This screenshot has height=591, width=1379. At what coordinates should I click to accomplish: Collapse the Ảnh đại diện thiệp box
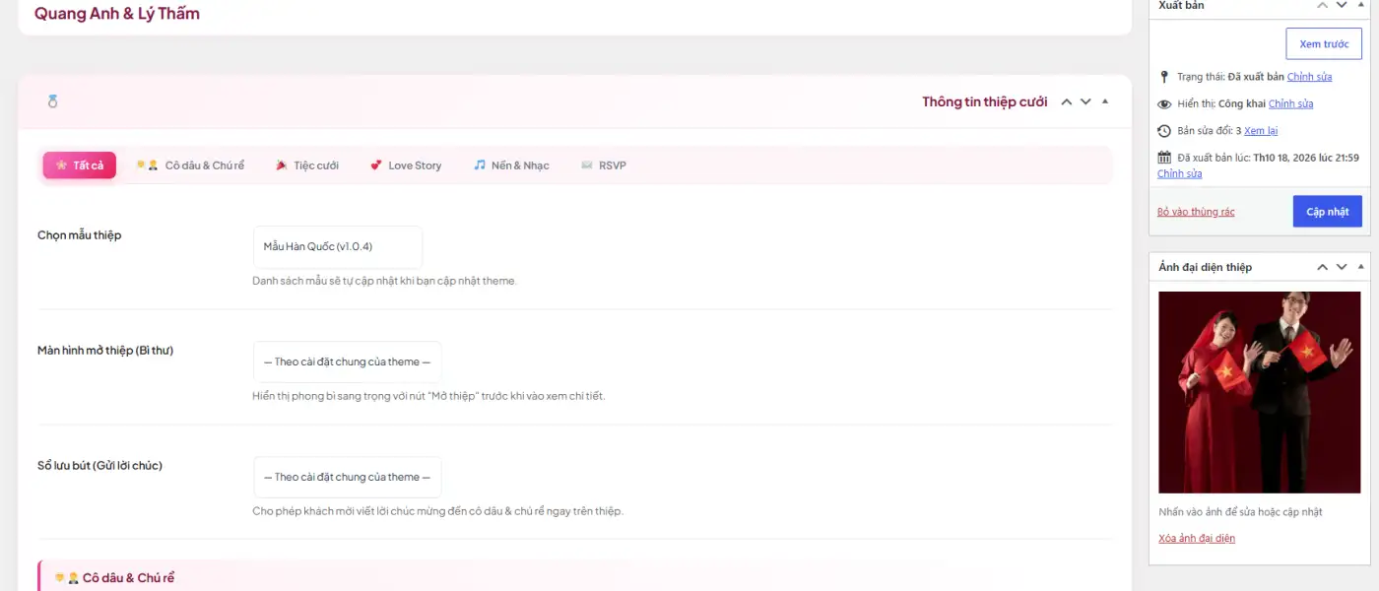(x=1361, y=267)
